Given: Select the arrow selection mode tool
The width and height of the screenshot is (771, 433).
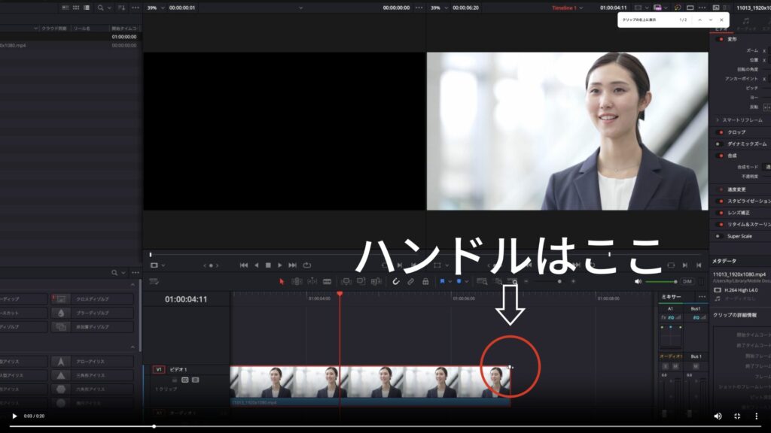Looking at the screenshot, I should (282, 282).
